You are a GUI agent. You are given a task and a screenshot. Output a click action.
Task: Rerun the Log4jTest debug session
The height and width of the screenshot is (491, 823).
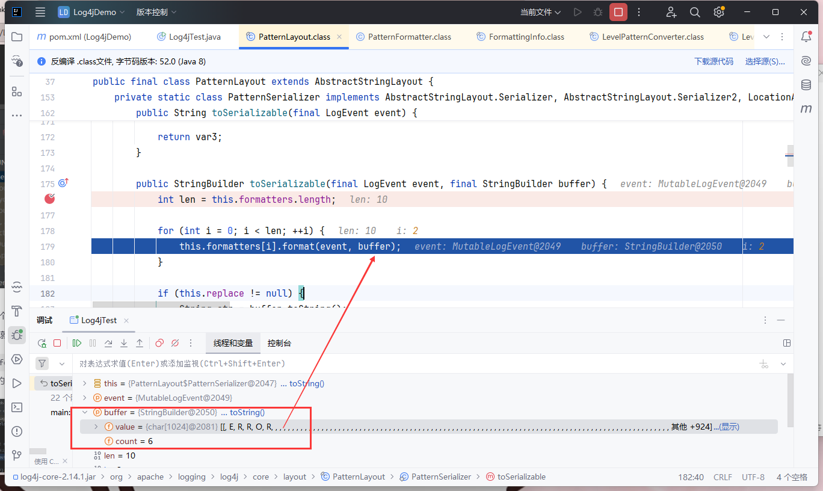[x=42, y=343]
